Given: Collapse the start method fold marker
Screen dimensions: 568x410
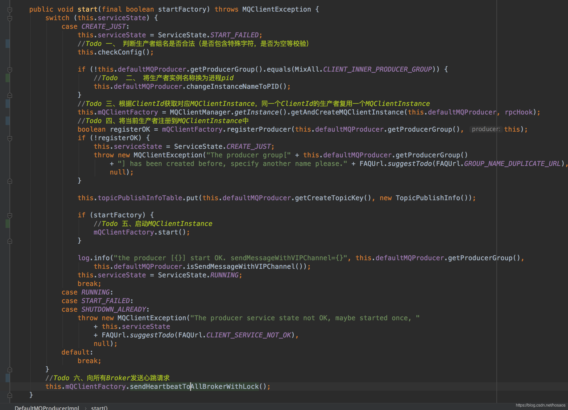Looking at the screenshot, I should click(10, 10).
